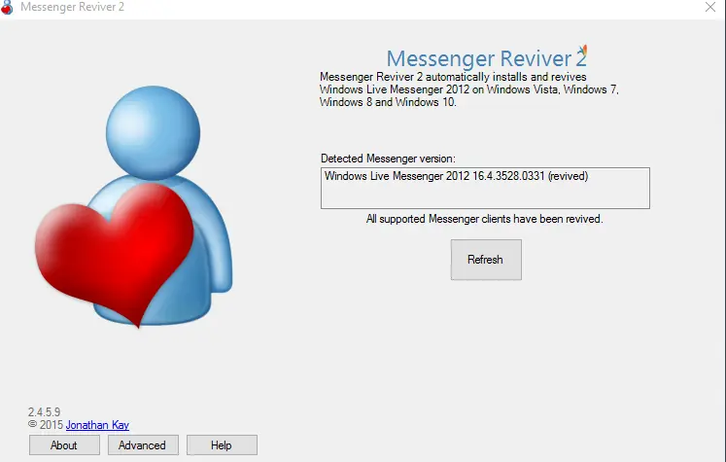Click the Messenger buddy with heart image

(x=134, y=206)
